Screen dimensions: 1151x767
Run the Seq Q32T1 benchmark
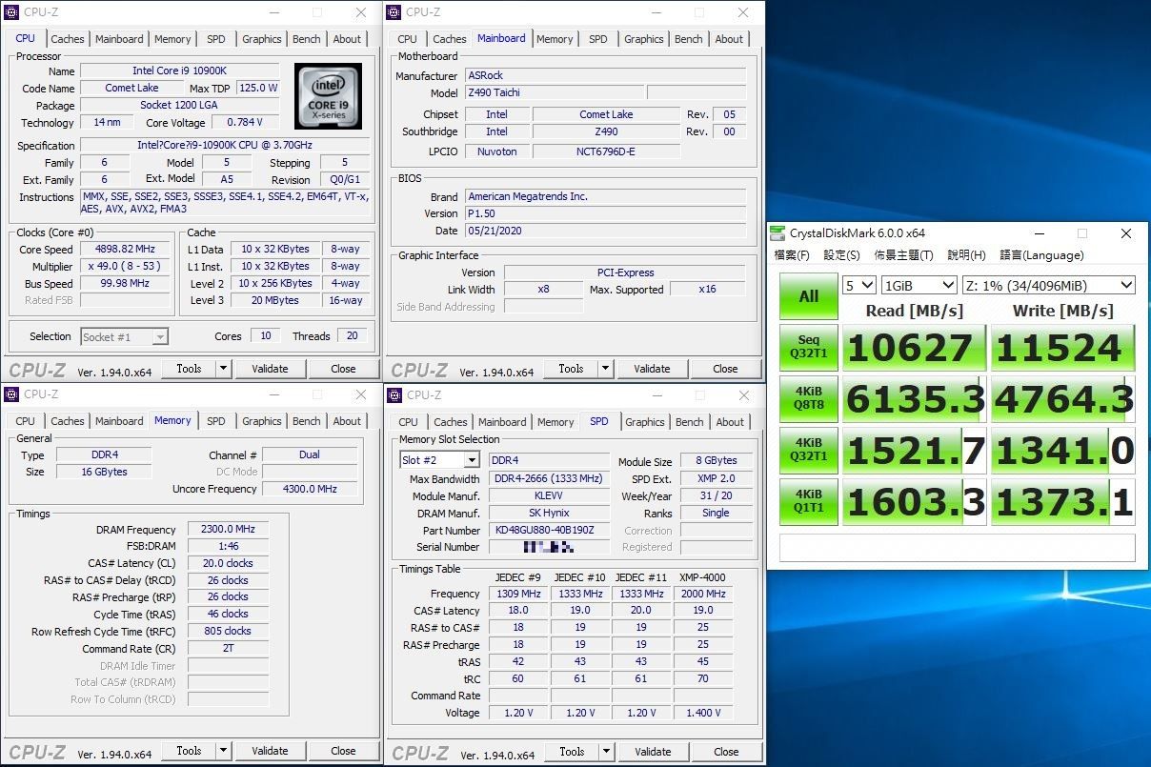point(808,347)
